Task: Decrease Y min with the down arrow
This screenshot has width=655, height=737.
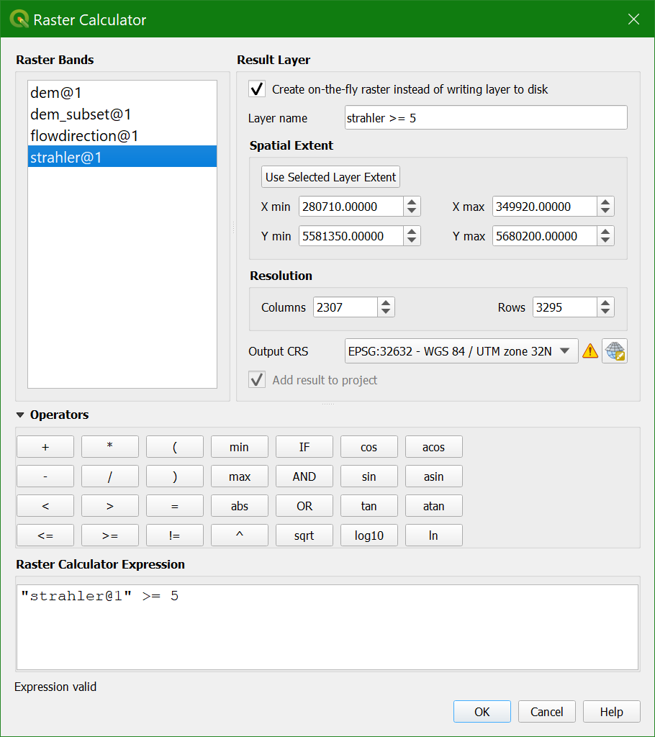Action: tap(412, 240)
